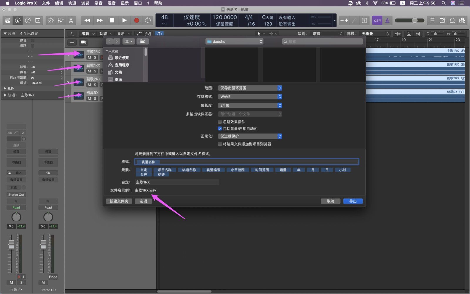
Task: Click the 新建文件夹 button
Action: click(x=119, y=201)
